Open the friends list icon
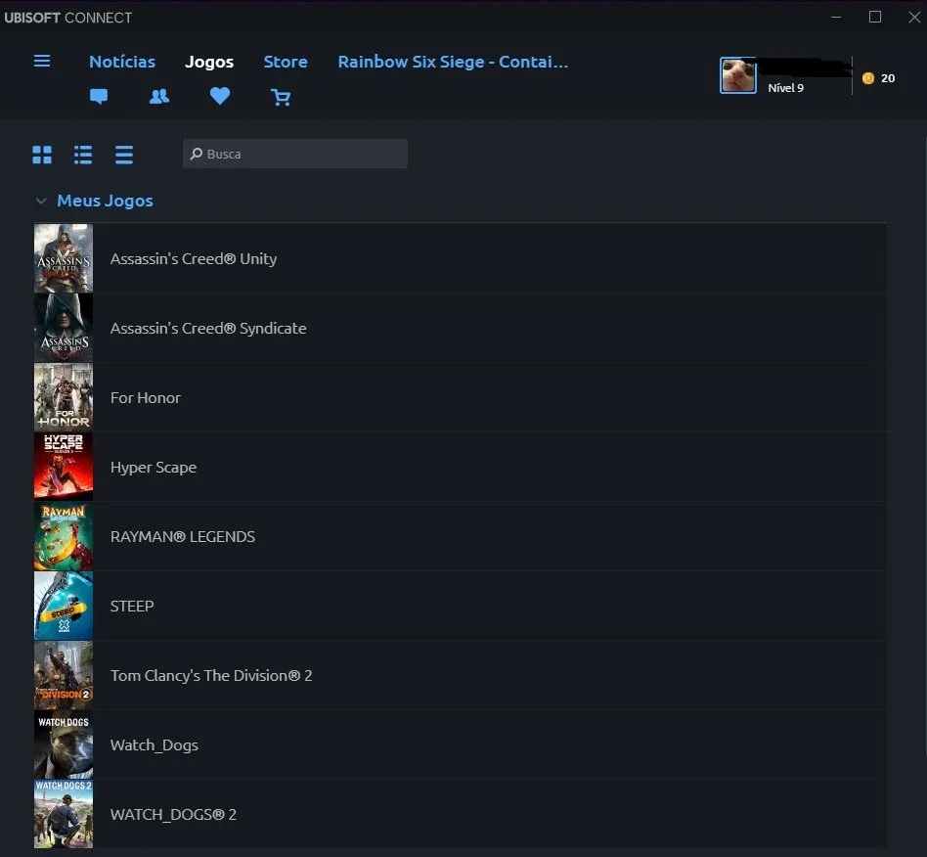927x857 pixels. click(x=159, y=96)
